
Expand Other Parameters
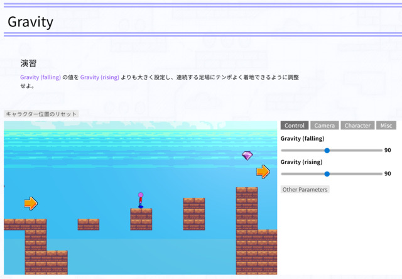305,190
